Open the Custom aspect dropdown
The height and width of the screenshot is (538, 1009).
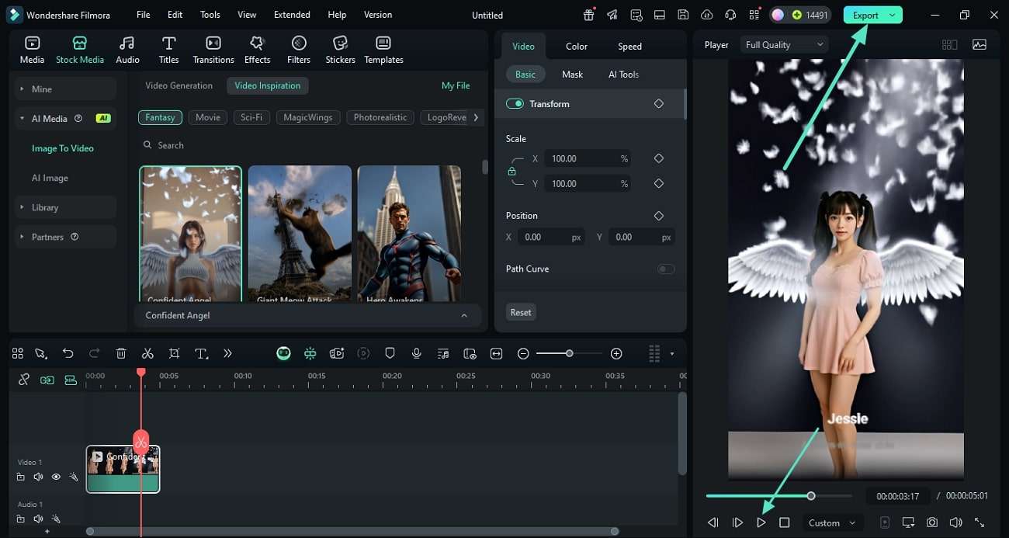point(831,522)
